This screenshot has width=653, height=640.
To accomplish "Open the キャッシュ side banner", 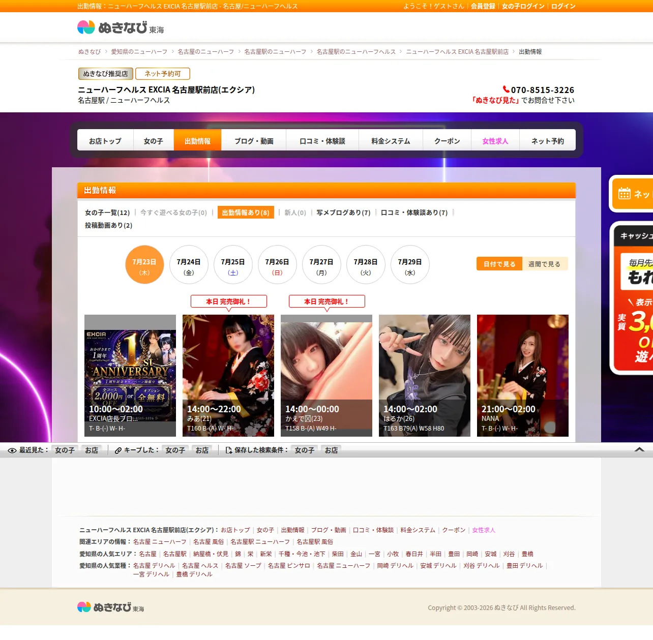I will pos(632,298).
